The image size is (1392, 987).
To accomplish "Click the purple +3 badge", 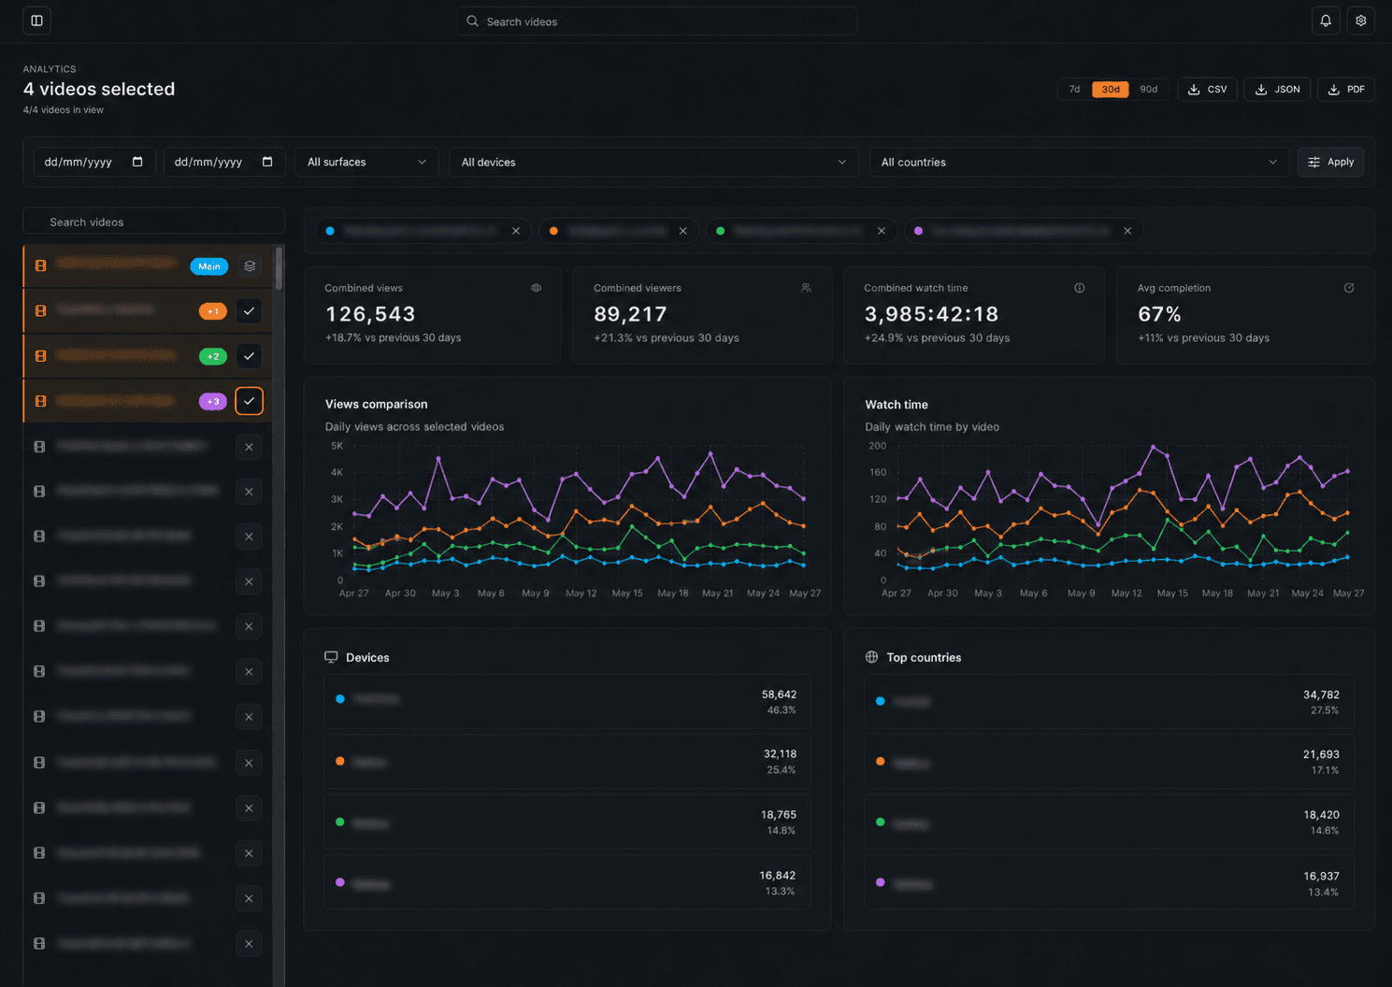I will pyautogui.click(x=213, y=401).
